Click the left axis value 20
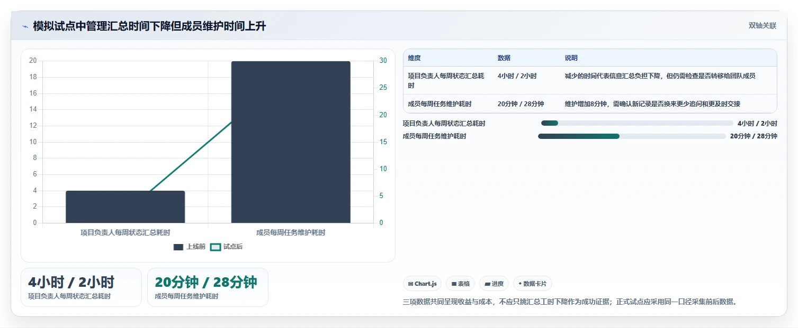The image size is (798, 328). click(x=33, y=61)
